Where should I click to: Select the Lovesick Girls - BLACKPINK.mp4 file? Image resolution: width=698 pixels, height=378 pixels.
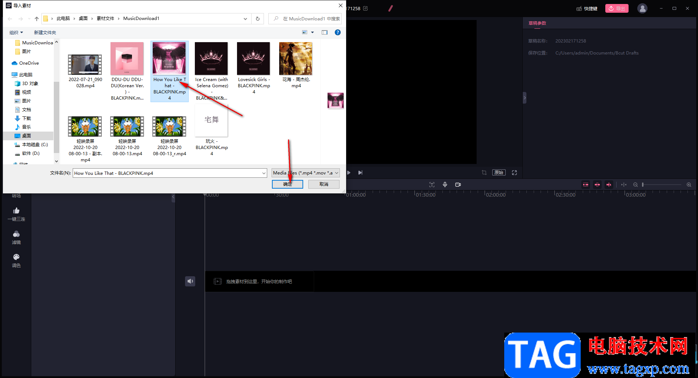tap(254, 68)
